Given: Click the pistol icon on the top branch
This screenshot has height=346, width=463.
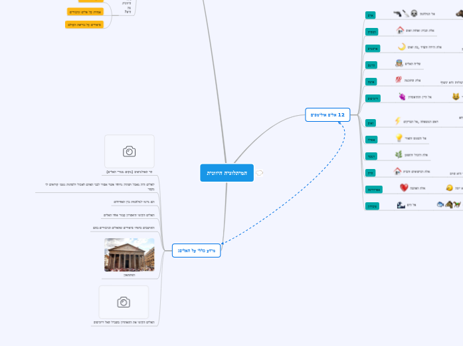Looking at the screenshot, I should (397, 13).
